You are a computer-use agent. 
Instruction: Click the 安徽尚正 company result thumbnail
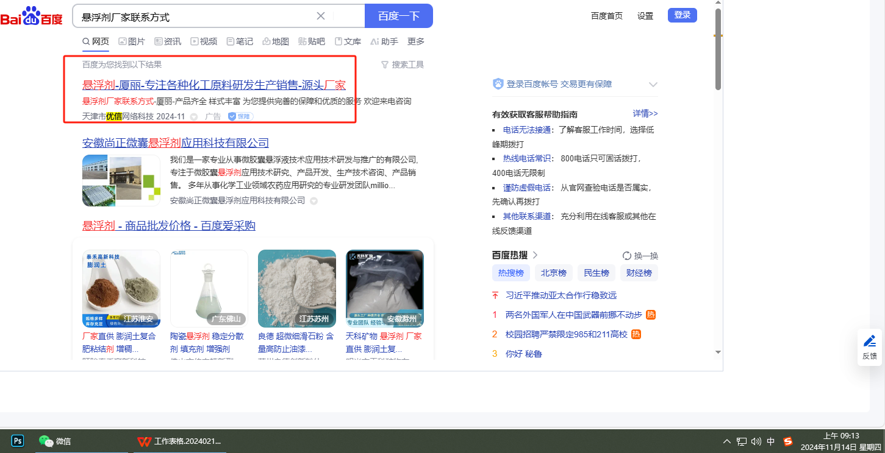point(121,180)
